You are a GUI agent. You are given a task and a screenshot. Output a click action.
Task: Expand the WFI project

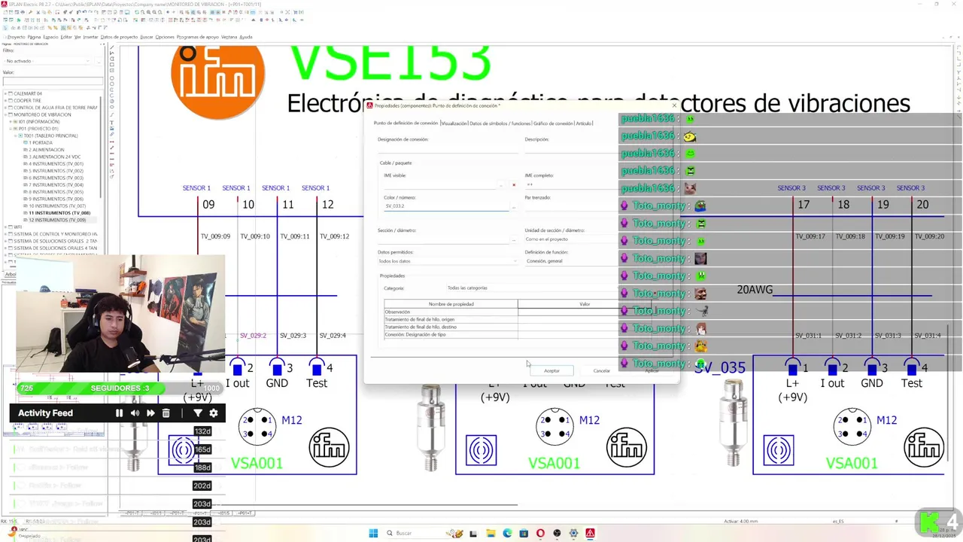pos(5,227)
